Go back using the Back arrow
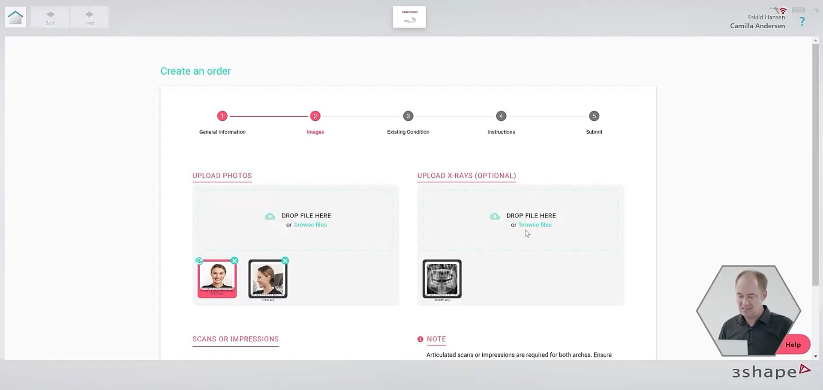This screenshot has width=823, height=390. [50, 18]
